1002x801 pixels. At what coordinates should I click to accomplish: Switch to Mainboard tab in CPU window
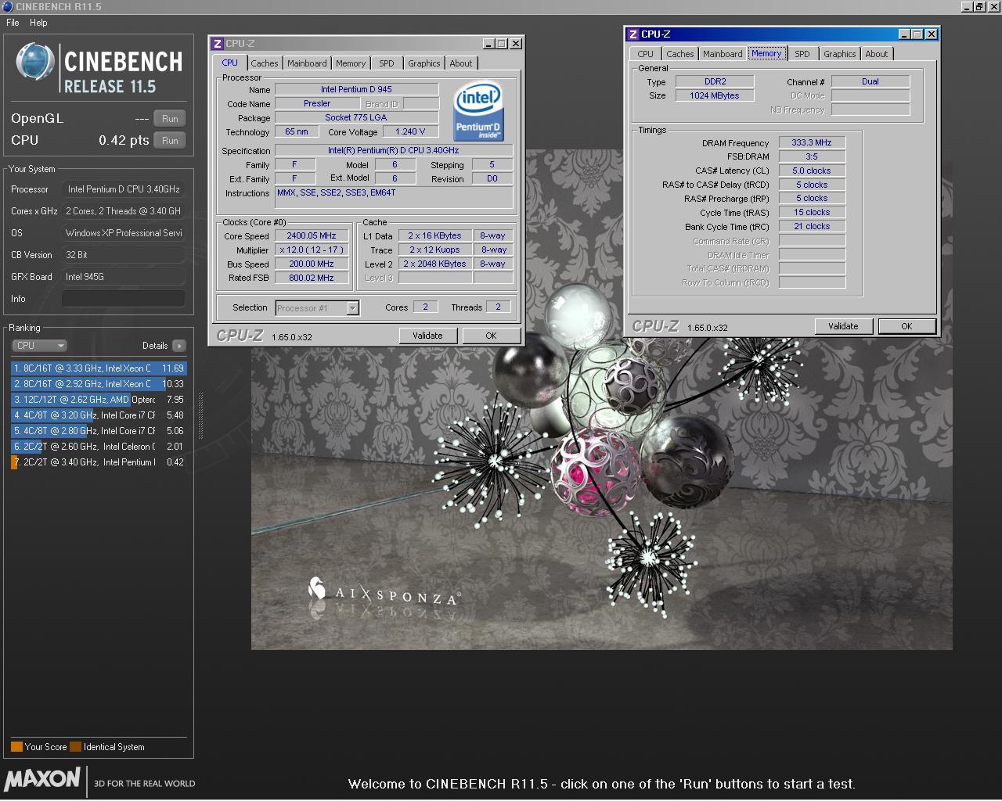coord(307,63)
